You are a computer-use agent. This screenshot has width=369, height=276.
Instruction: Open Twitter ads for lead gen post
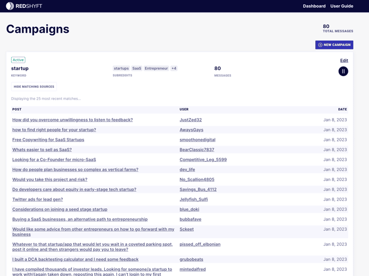37,199
